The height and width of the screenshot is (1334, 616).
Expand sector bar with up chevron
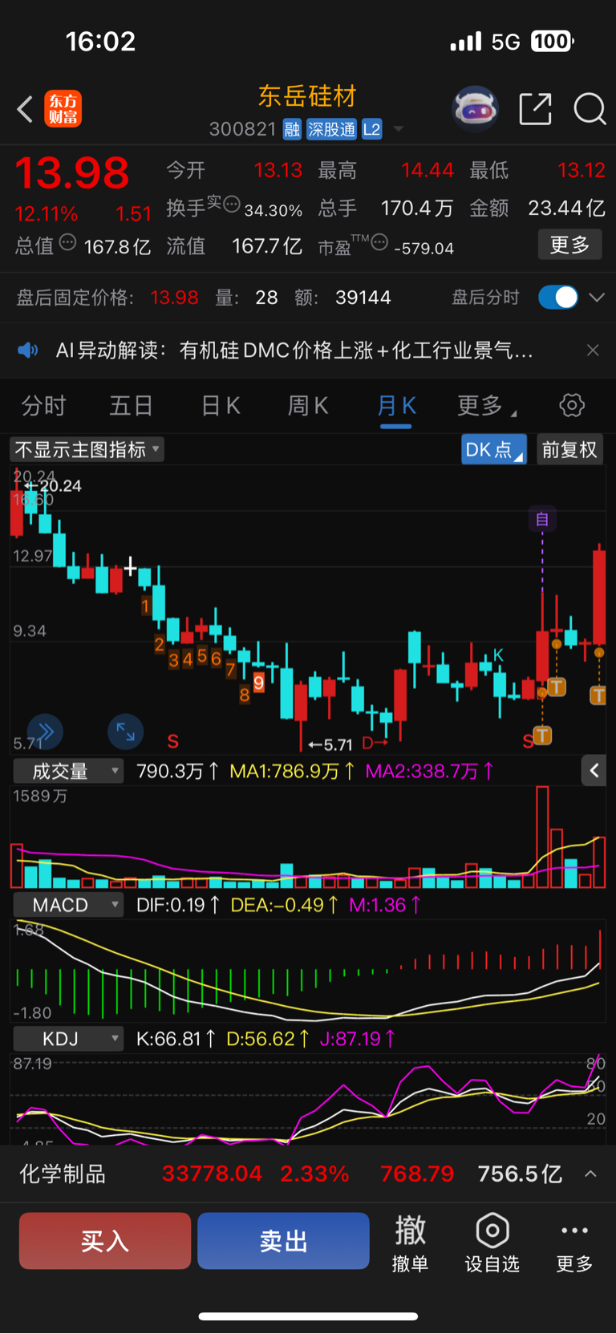click(590, 1174)
